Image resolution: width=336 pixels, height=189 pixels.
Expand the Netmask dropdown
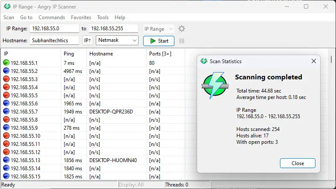(x=117, y=40)
